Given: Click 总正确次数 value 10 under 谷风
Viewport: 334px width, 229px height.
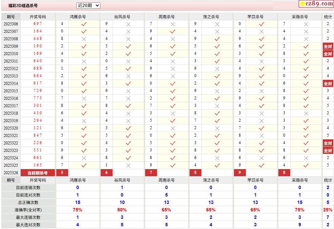Looking at the screenshot, I should click(x=122, y=202).
